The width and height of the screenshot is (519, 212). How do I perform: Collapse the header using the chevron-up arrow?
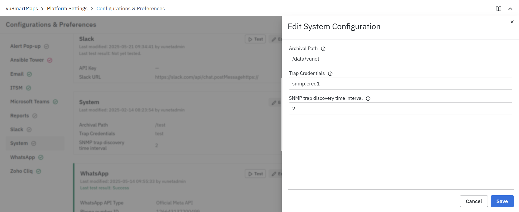coord(510,9)
